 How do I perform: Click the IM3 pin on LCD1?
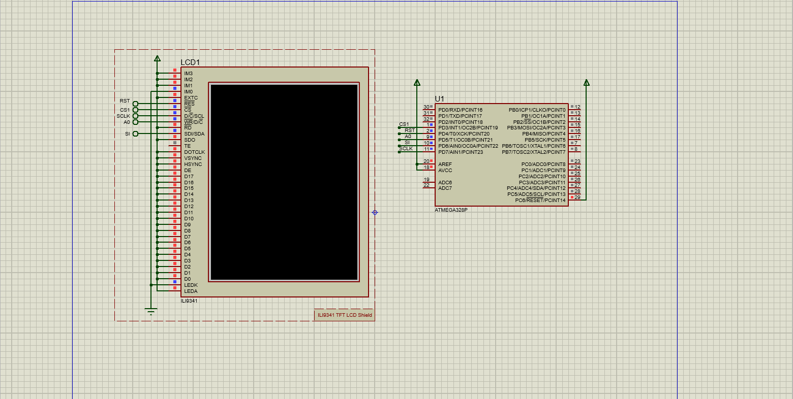188,74
